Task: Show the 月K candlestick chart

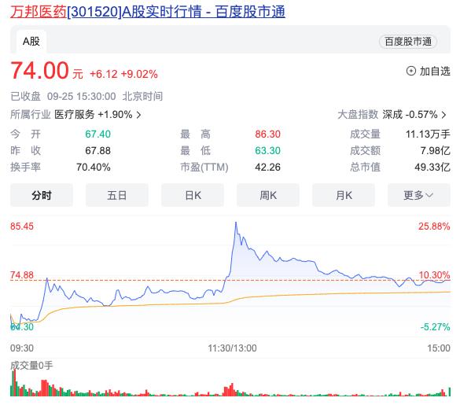Action: [x=344, y=195]
